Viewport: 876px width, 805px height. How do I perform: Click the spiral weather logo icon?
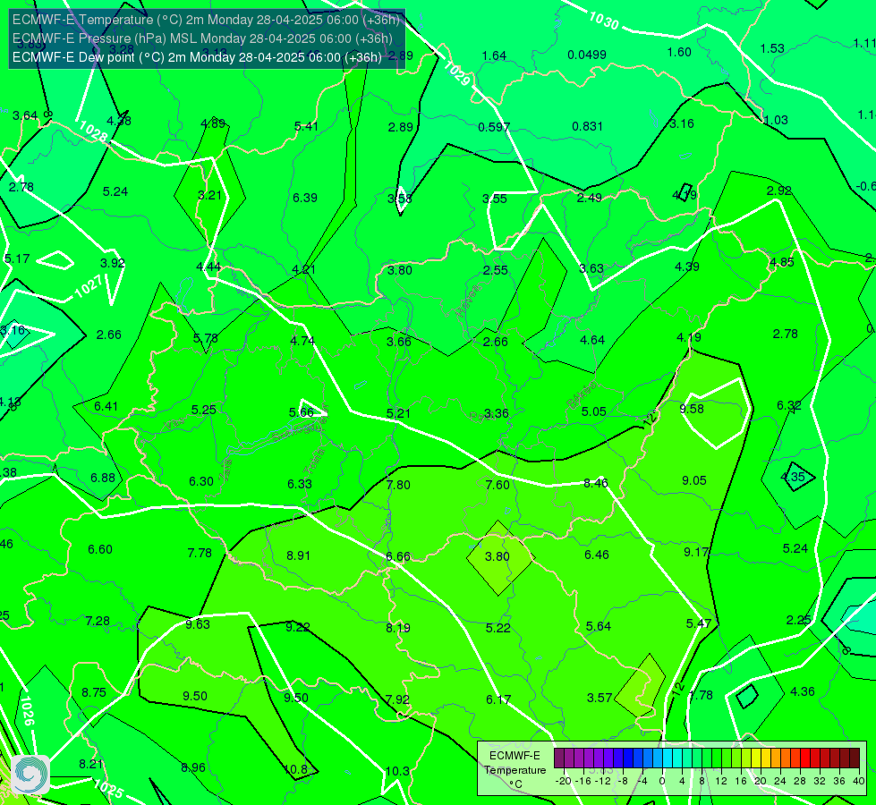(30, 775)
